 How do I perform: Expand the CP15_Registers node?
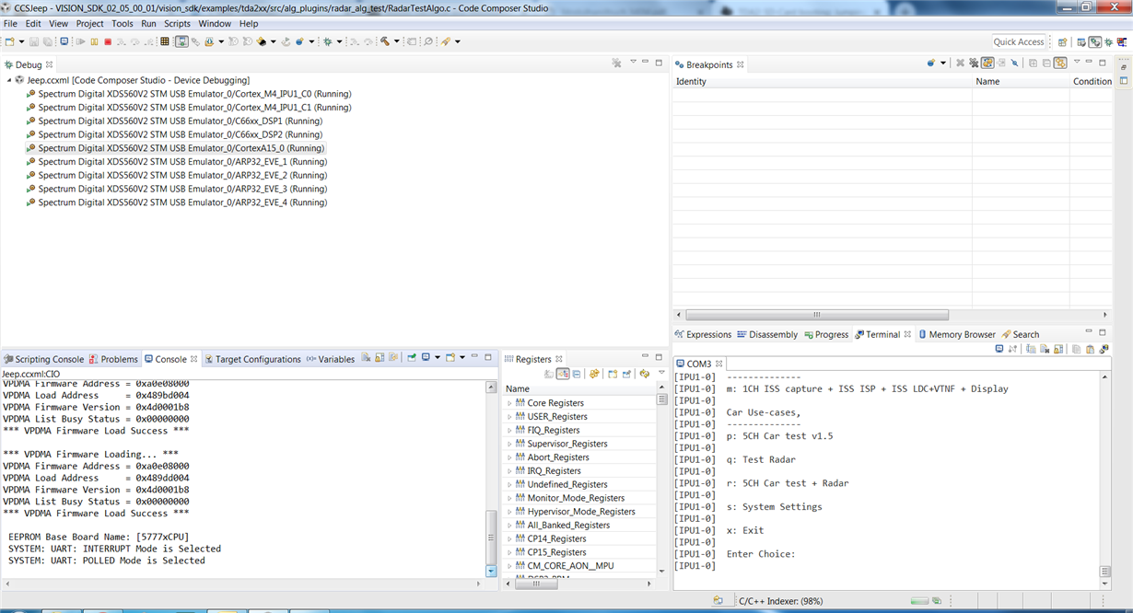click(509, 552)
